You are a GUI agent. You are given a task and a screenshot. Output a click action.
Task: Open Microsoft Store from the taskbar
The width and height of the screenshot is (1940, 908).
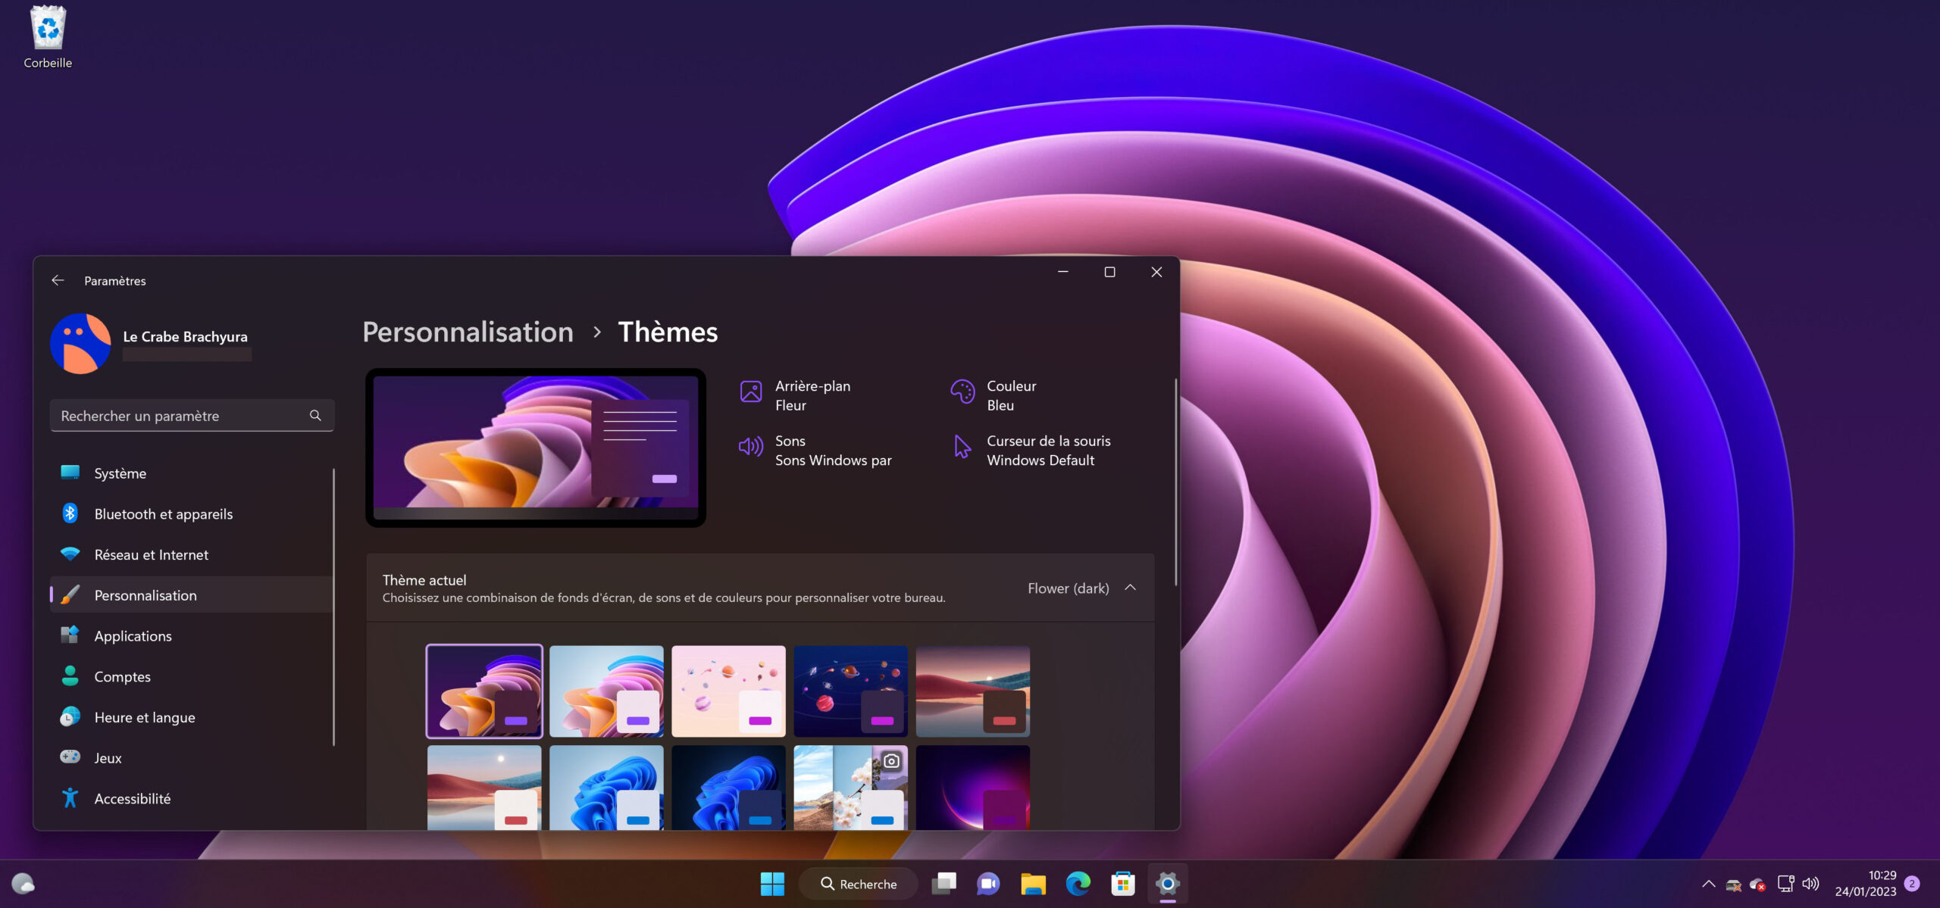pyautogui.click(x=1123, y=884)
